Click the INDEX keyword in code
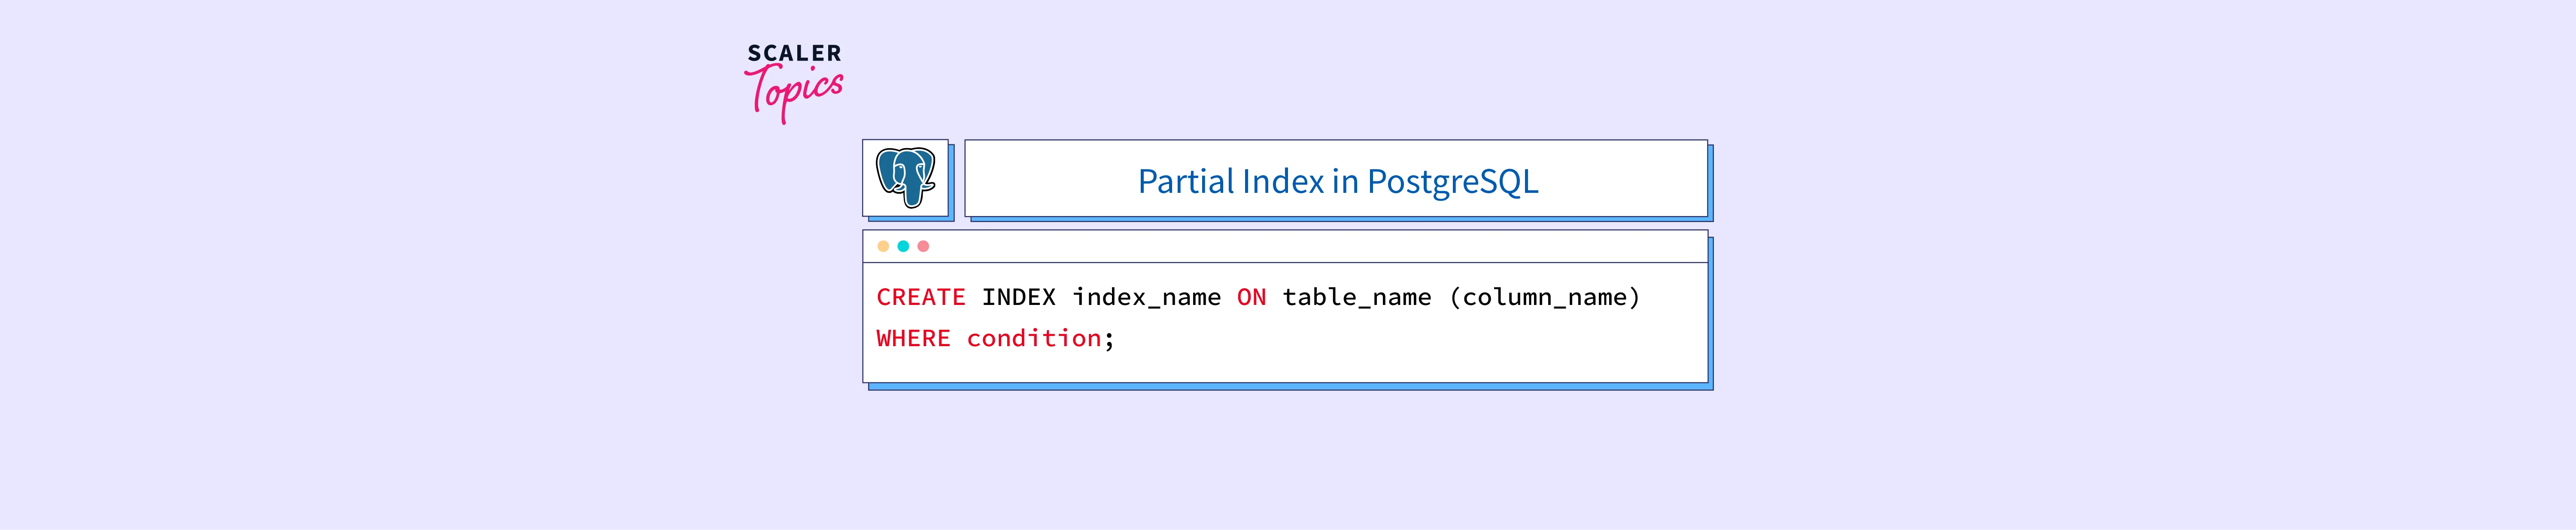This screenshot has width=2576, height=530. pyautogui.click(x=1018, y=297)
